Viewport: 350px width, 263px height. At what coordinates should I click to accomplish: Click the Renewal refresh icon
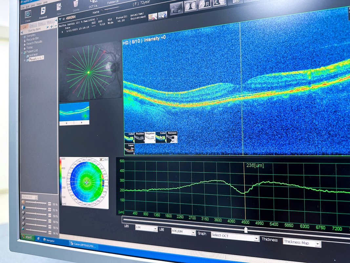tap(43, 12)
